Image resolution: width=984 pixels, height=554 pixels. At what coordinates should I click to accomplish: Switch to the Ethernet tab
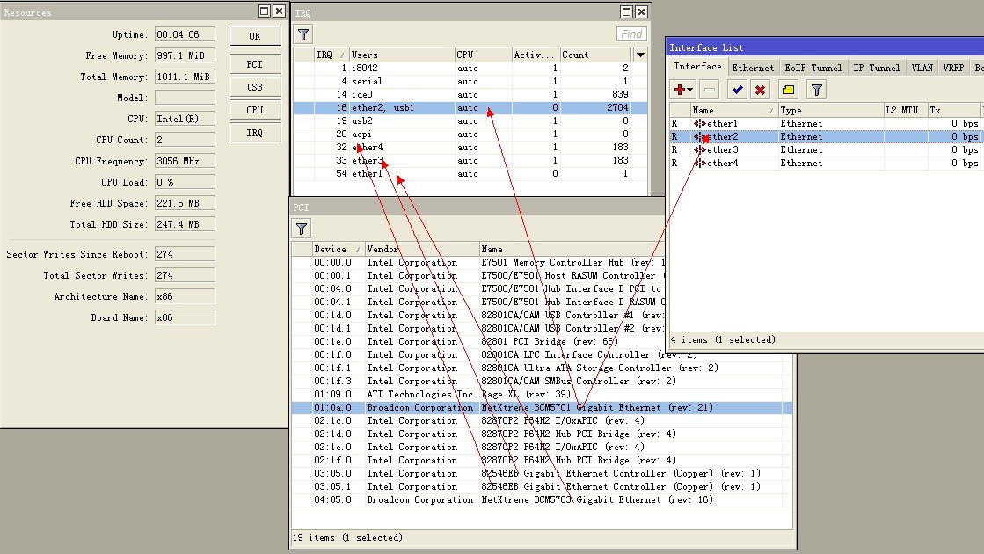(x=753, y=68)
